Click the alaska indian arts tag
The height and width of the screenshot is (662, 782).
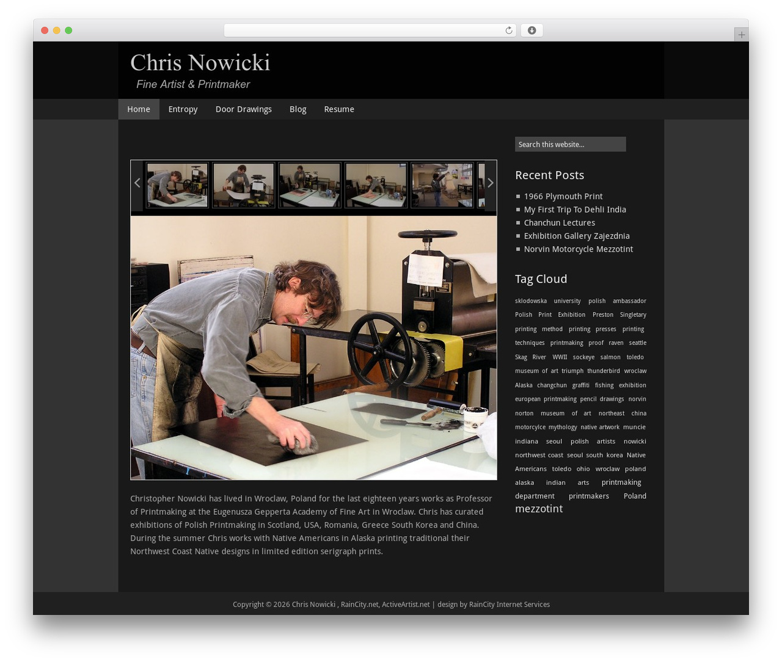pos(552,482)
